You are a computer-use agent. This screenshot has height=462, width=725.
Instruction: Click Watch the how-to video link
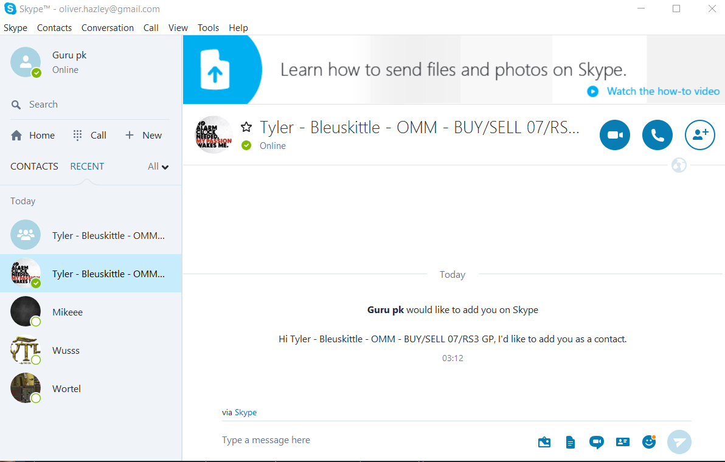pos(663,91)
